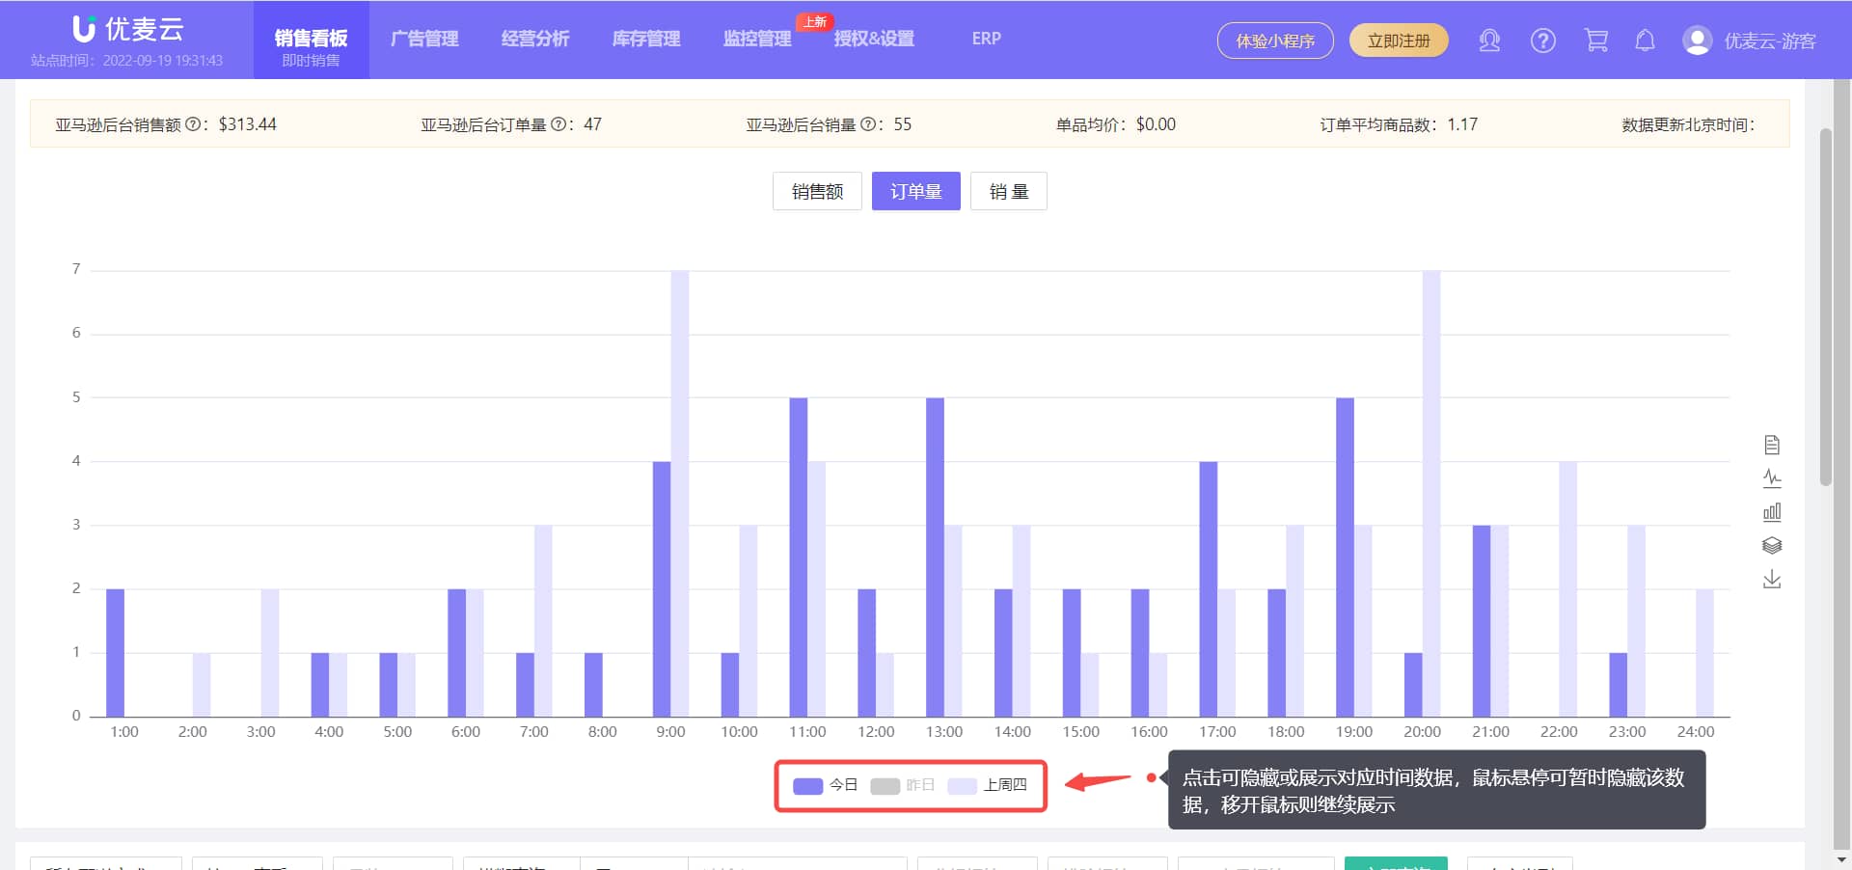Click the 立即注册 button

(x=1399, y=40)
